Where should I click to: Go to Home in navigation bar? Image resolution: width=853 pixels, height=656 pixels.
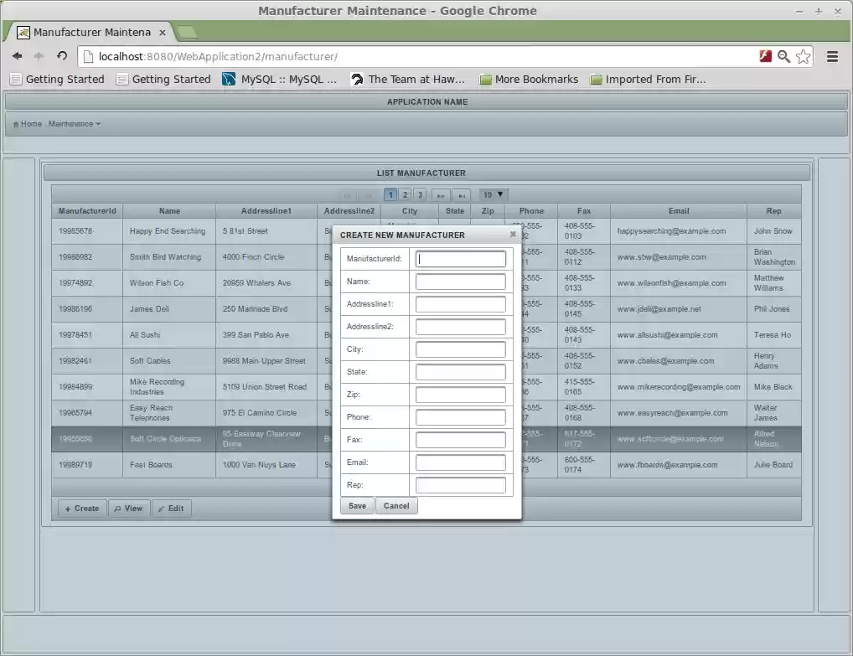(28, 124)
